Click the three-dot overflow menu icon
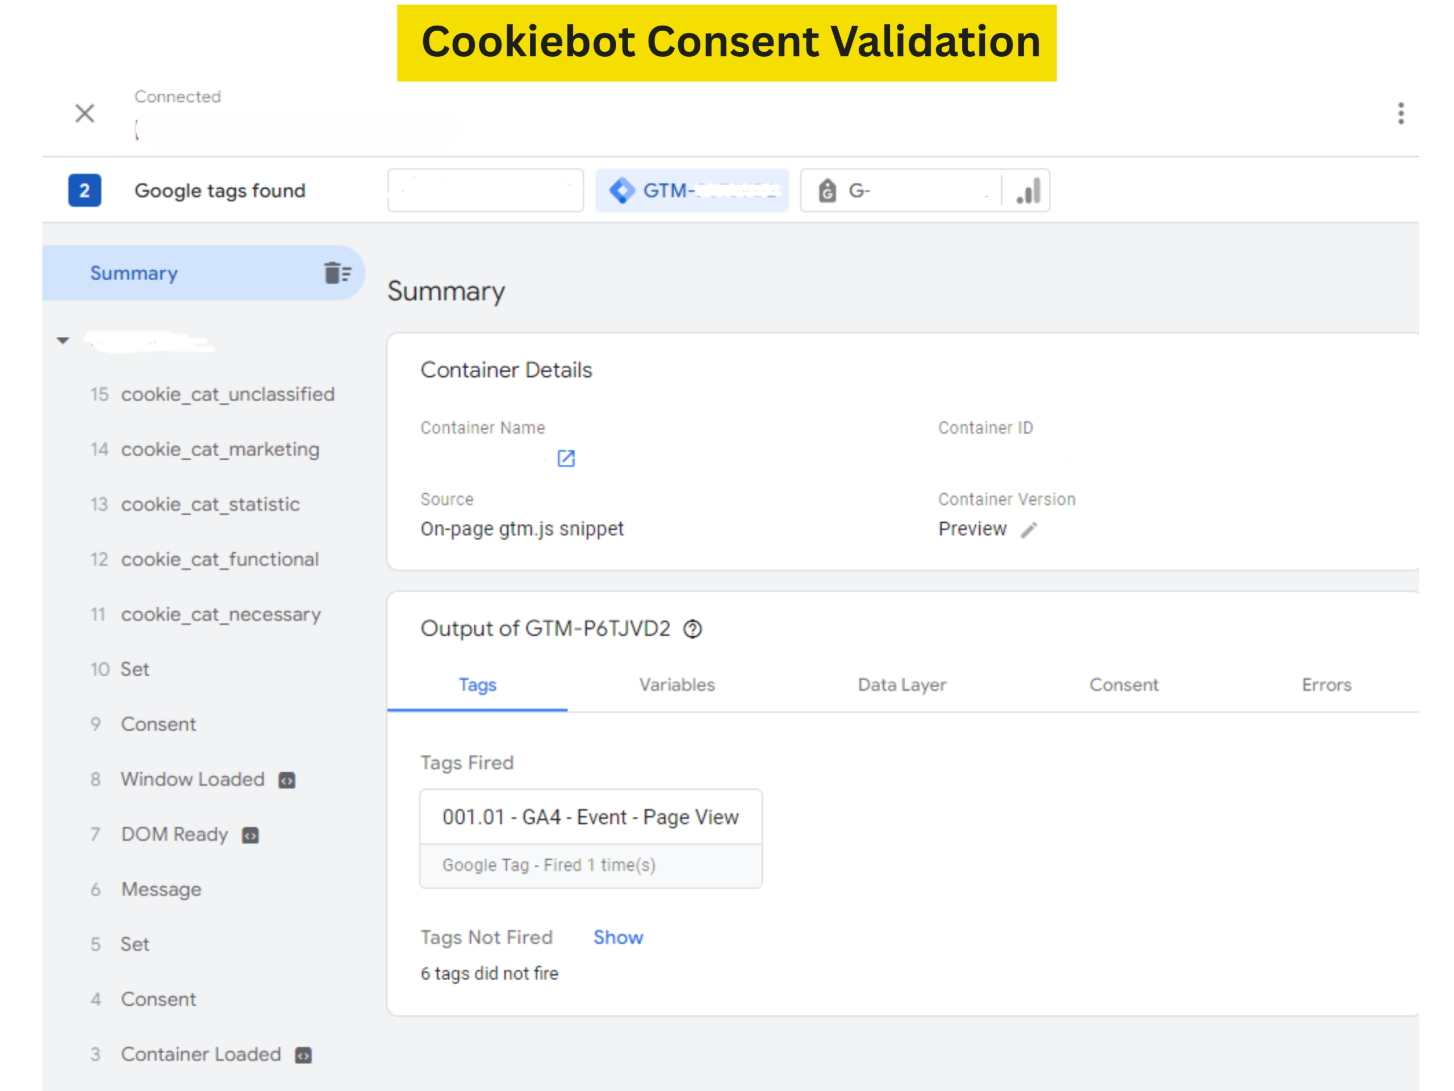1454x1091 pixels. click(x=1400, y=113)
